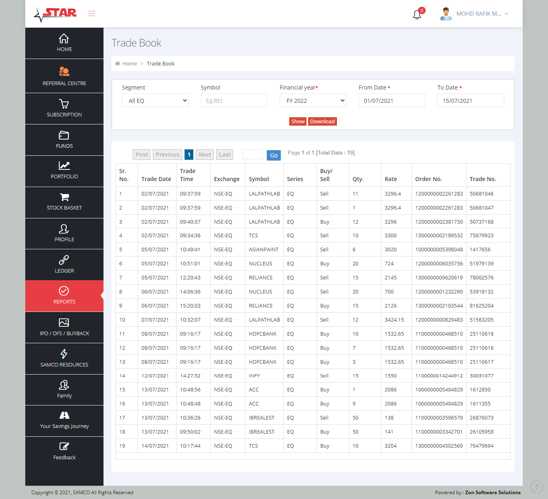Open the PORTFOLIO menu label

point(64,176)
